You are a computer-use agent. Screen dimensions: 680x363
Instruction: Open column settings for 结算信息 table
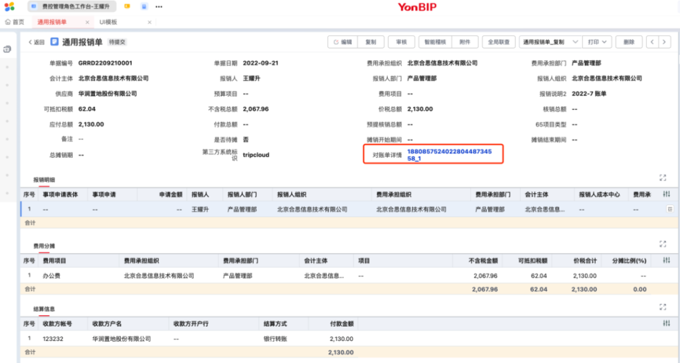point(667,324)
